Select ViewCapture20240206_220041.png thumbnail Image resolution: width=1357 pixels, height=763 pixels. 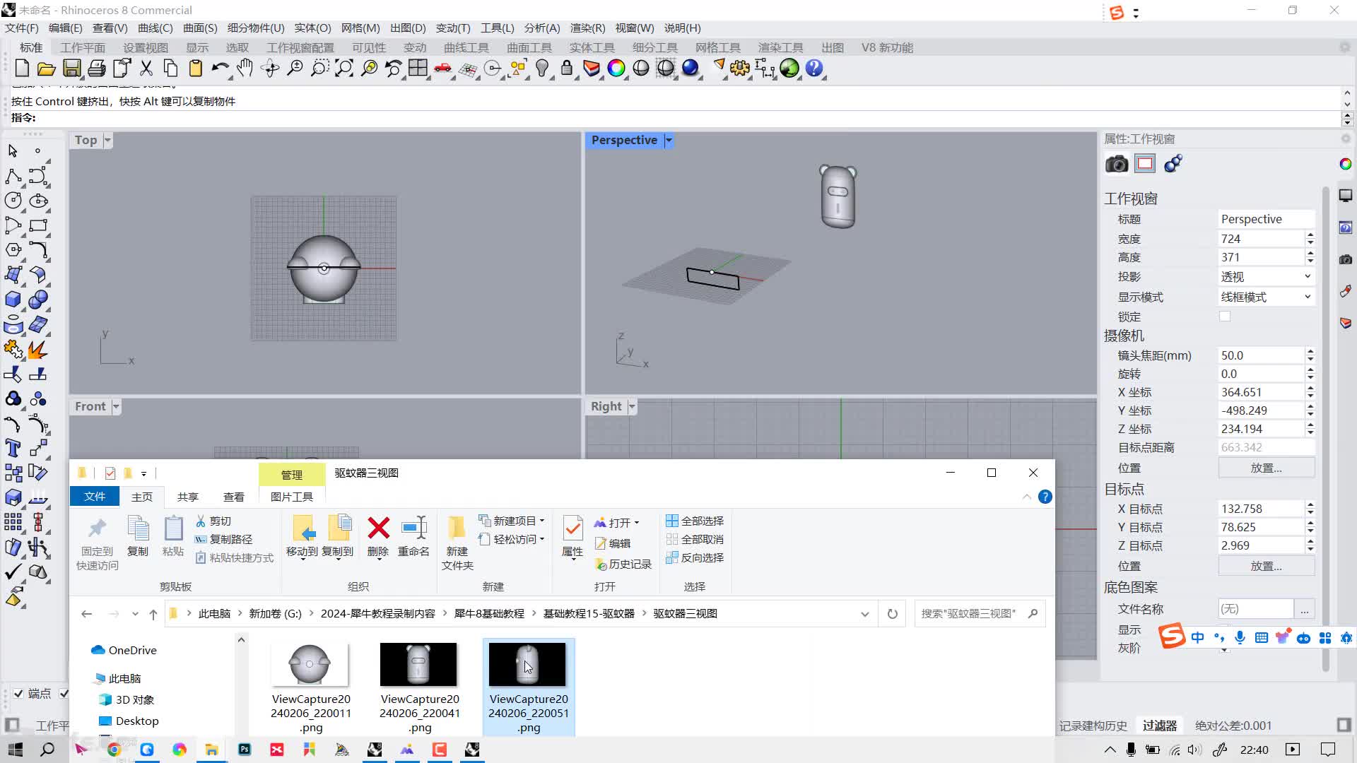(x=418, y=664)
